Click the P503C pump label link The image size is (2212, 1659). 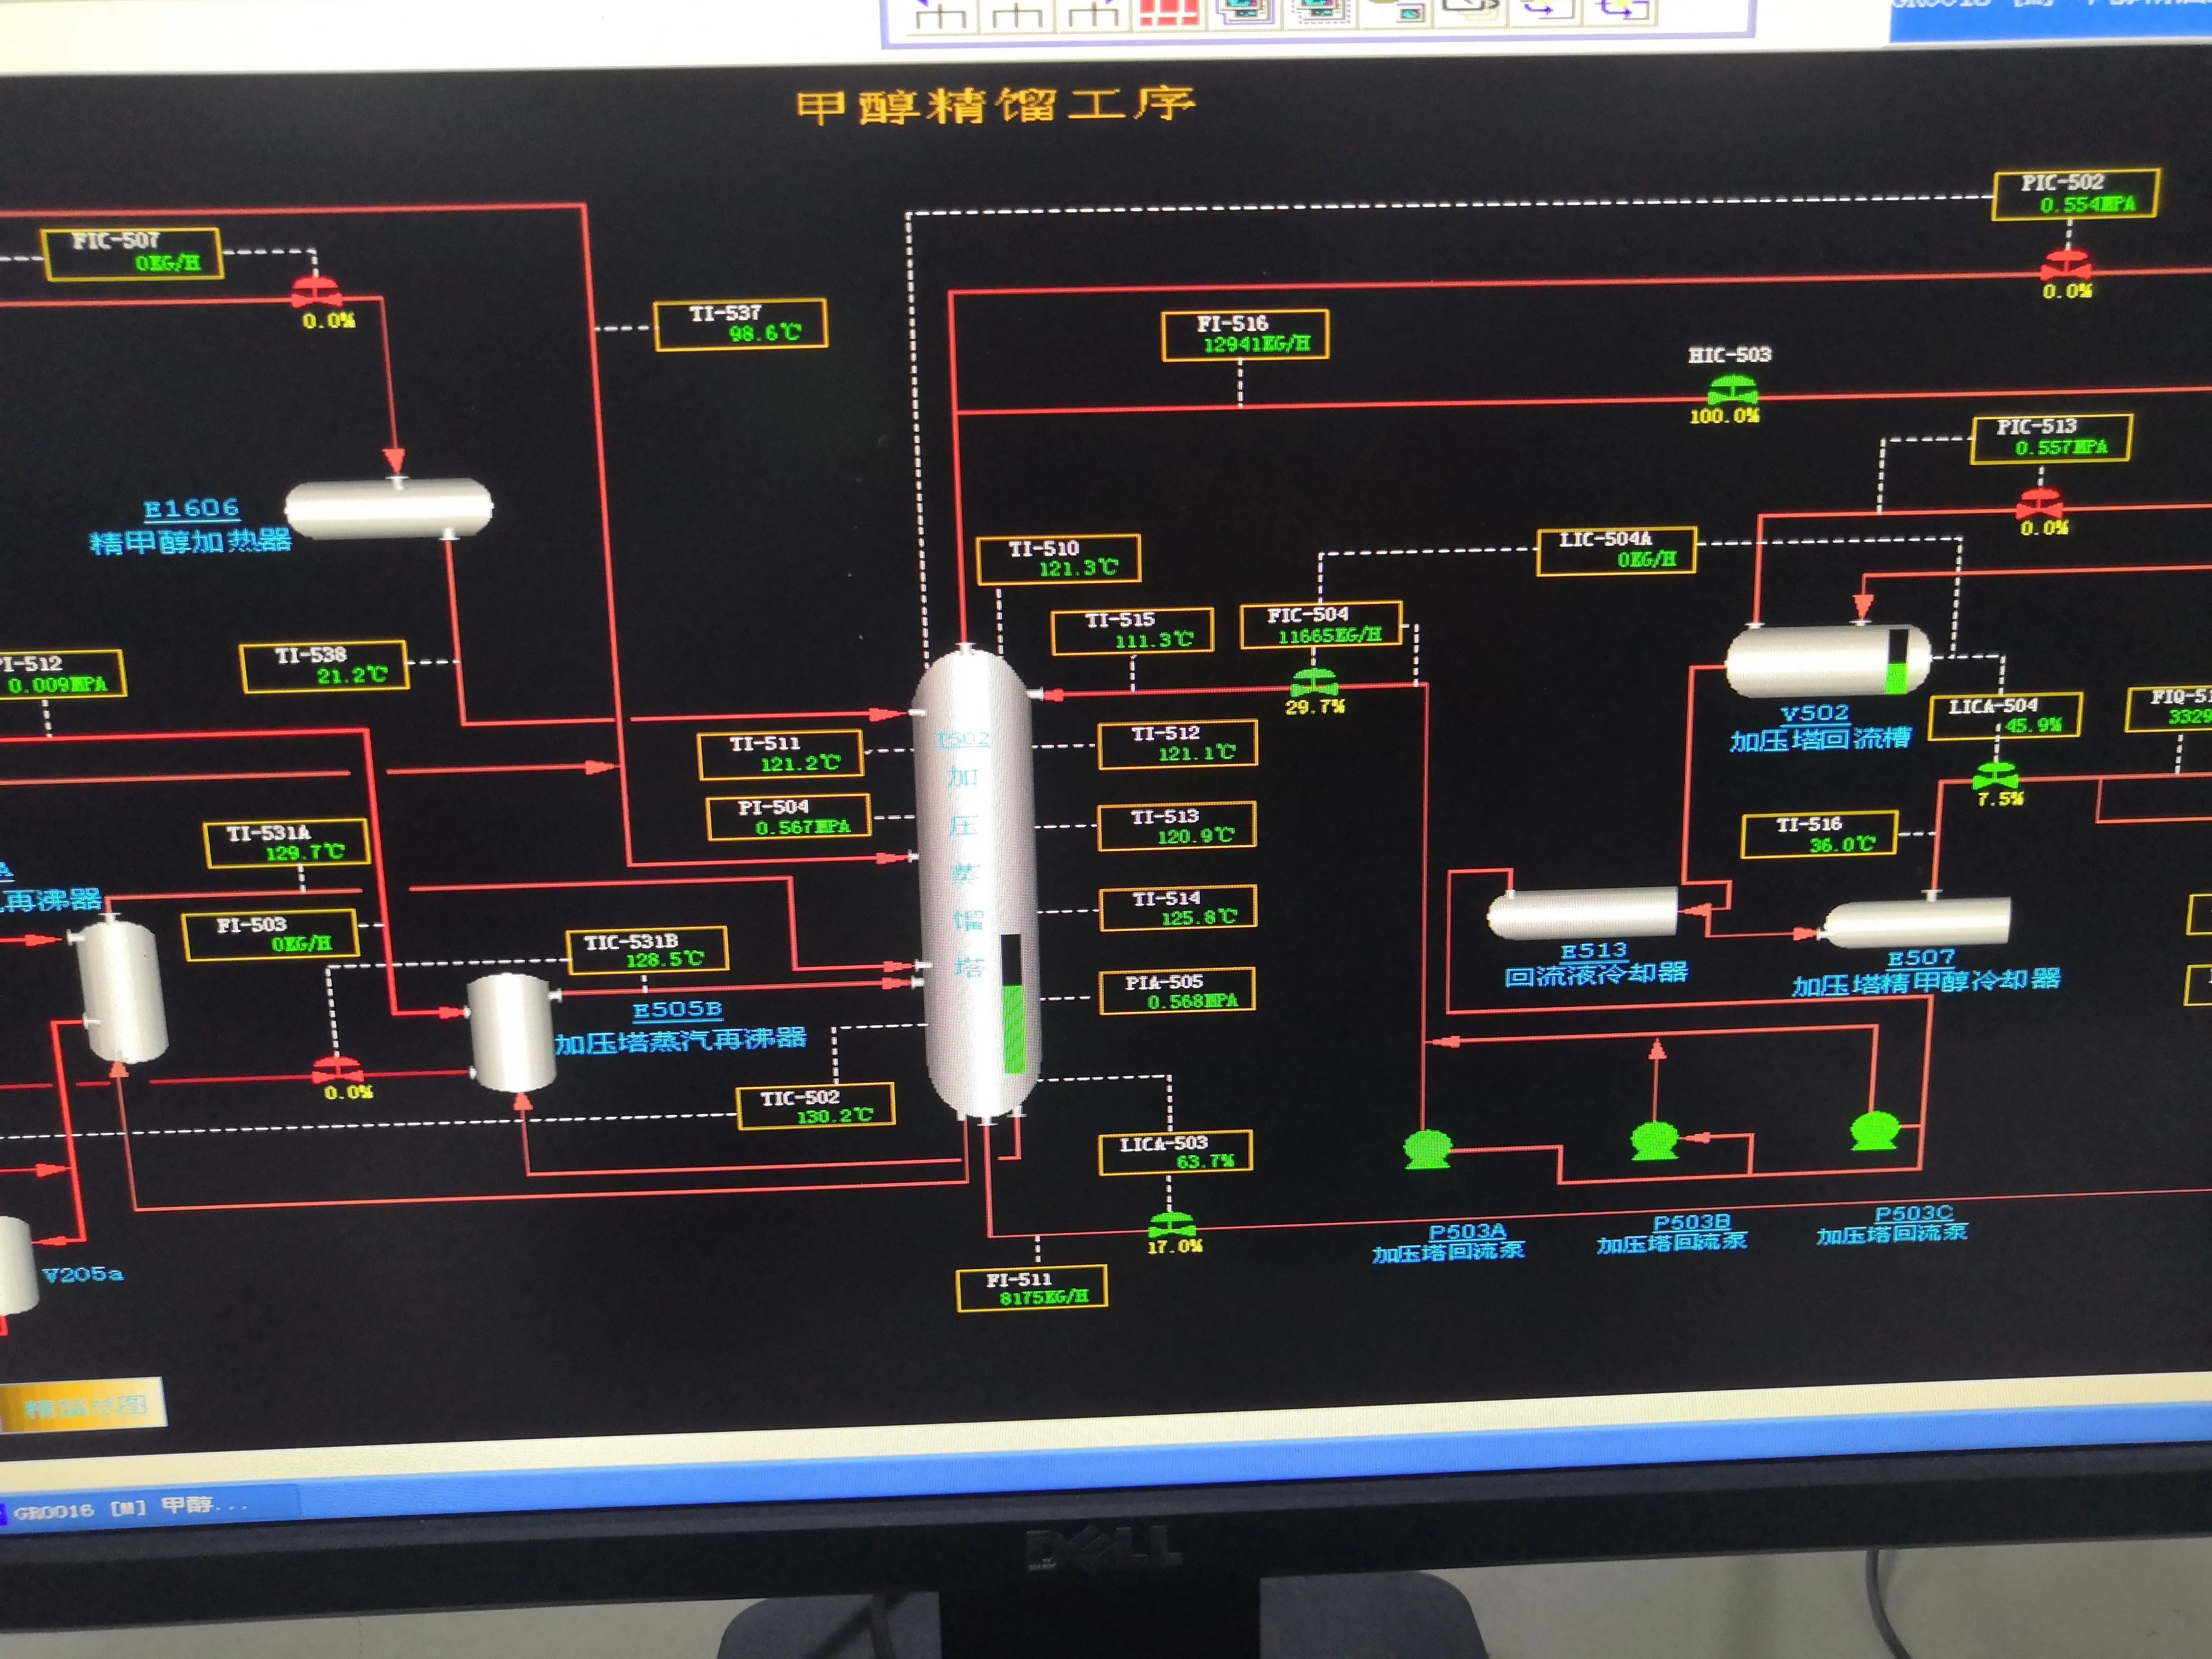click(x=1913, y=1213)
